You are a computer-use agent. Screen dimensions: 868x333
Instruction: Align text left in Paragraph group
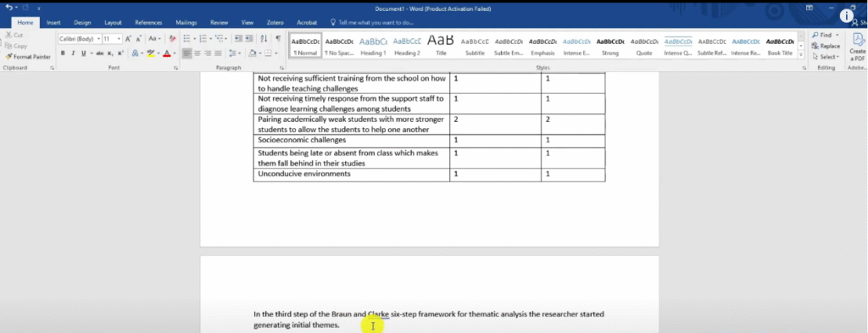187,53
